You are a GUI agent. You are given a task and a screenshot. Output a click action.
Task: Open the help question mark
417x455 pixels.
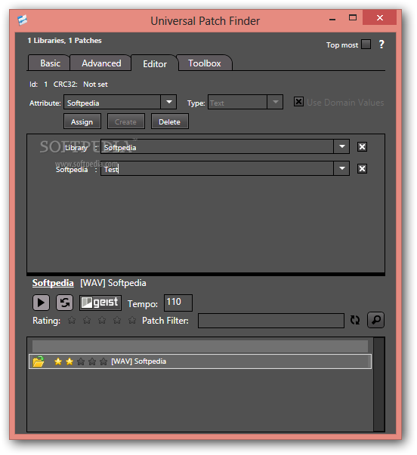381,45
